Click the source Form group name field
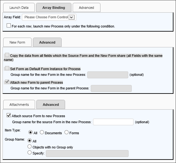The width and height of the screenshot is (176, 163). [x=113, y=122]
